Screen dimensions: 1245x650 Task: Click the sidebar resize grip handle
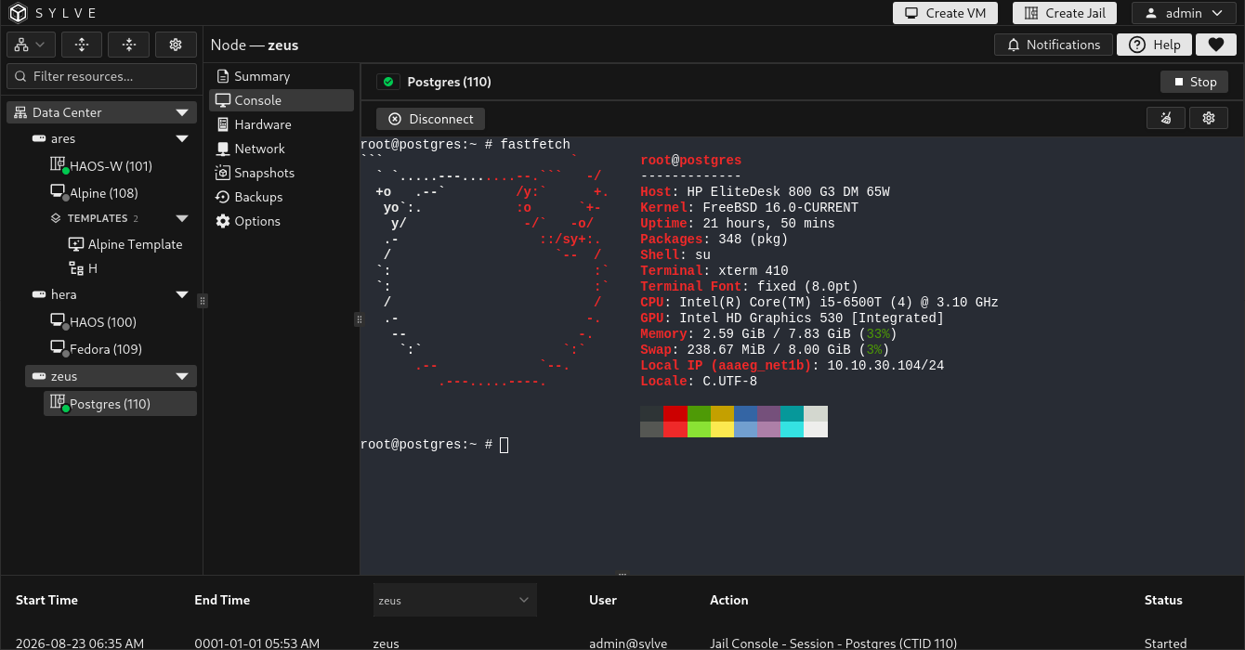(203, 301)
